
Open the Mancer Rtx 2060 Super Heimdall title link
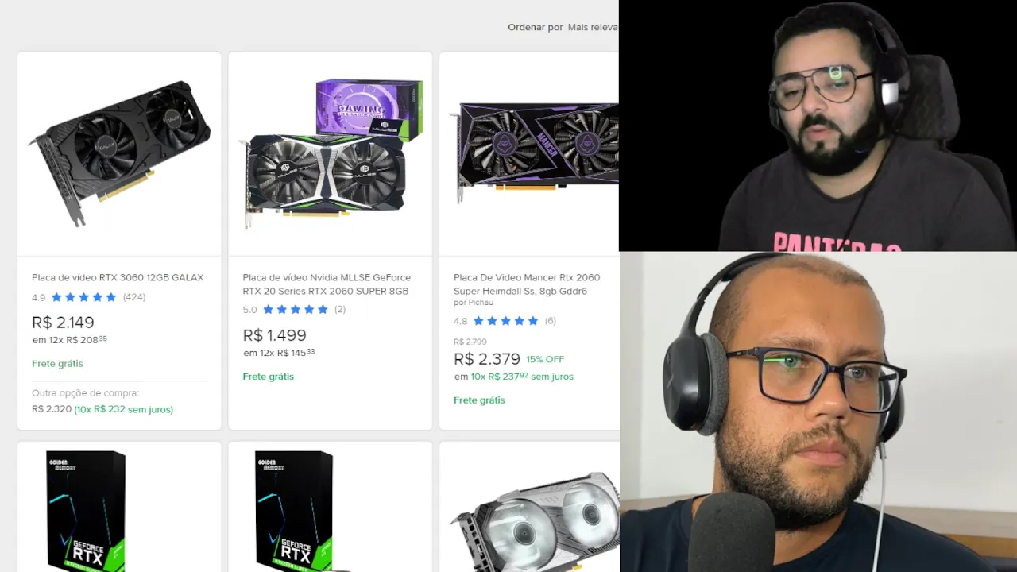pyautogui.click(x=527, y=284)
